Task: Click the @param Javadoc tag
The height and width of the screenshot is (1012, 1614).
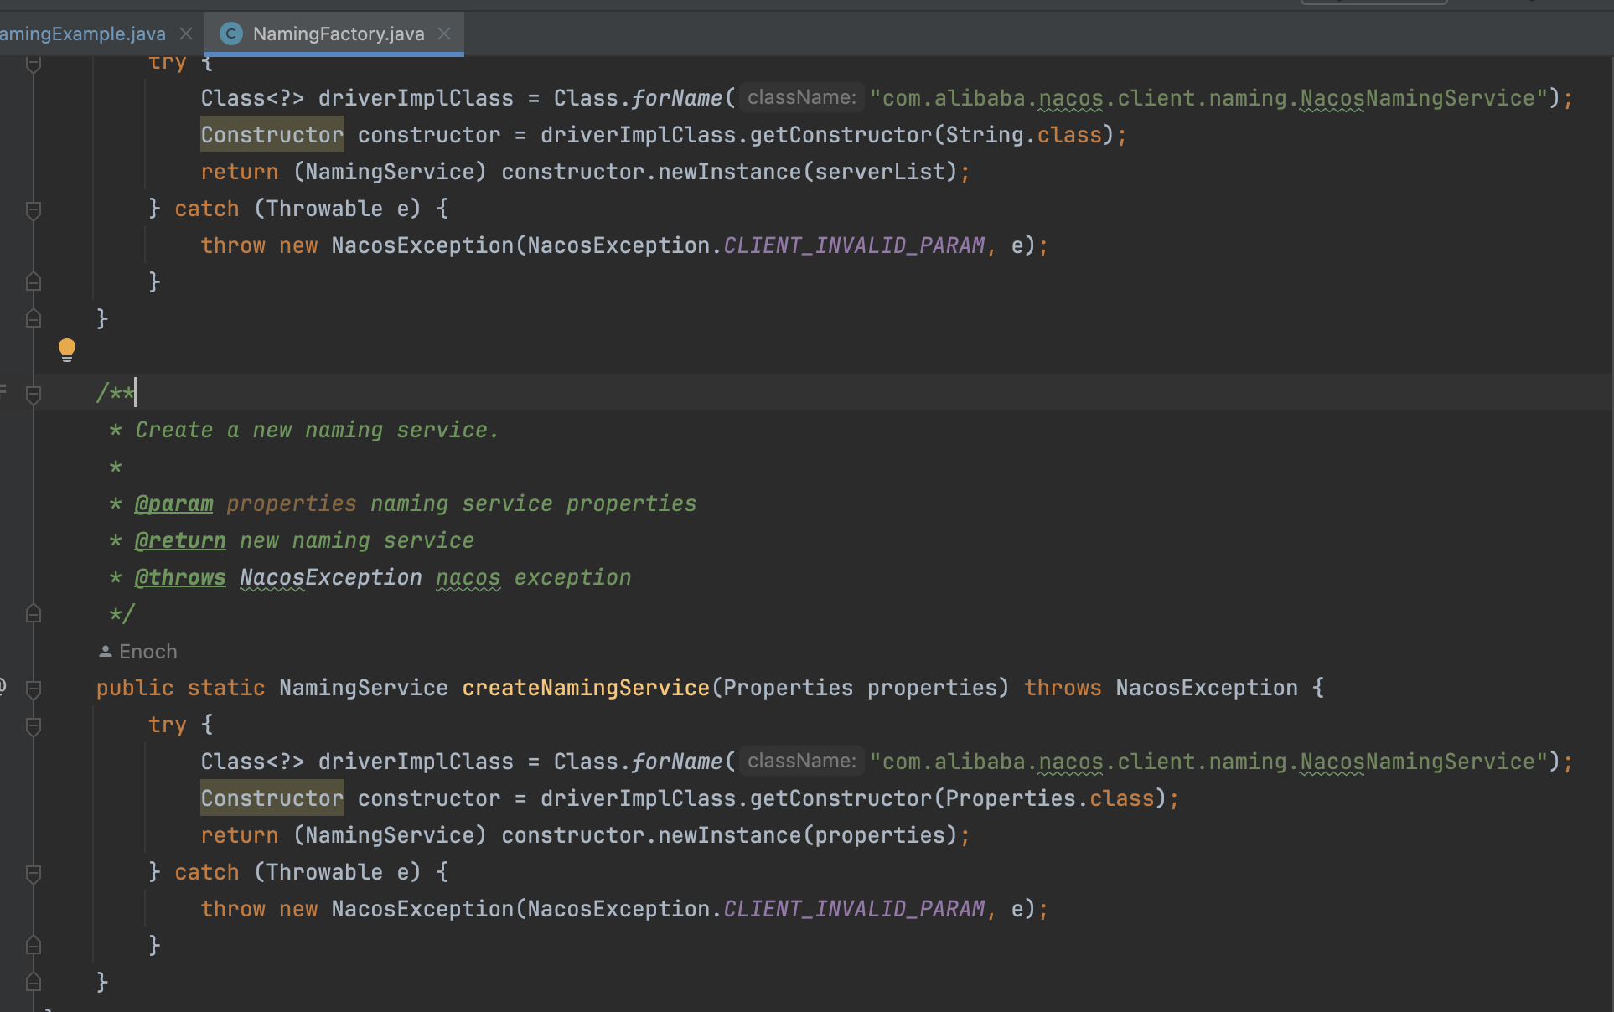Action: pyautogui.click(x=173, y=503)
